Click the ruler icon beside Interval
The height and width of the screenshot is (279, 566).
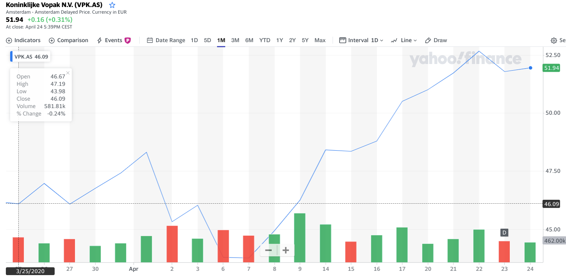click(343, 40)
